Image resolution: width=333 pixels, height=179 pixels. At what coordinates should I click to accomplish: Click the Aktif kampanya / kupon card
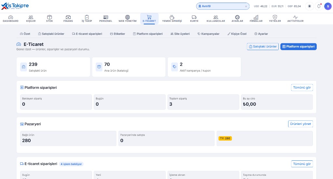204,67
